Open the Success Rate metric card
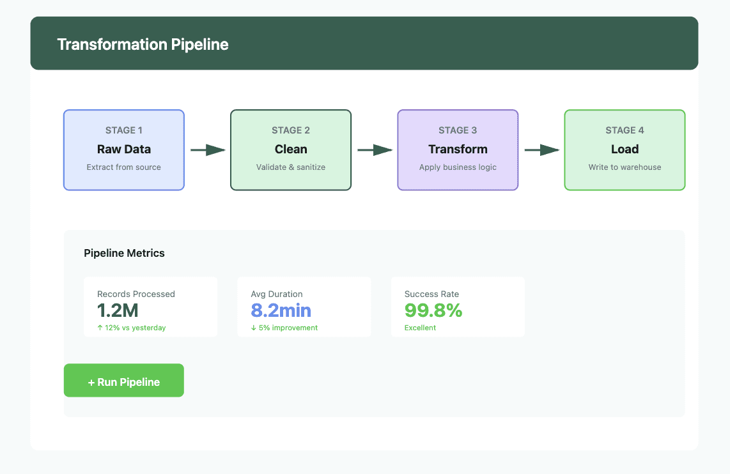This screenshot has height=474, width=730. click(458, 307)
